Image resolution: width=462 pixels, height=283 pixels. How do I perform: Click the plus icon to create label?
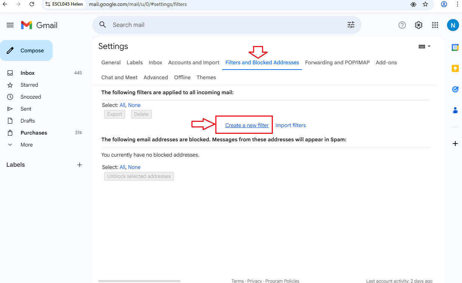click(x=79, y=165)
